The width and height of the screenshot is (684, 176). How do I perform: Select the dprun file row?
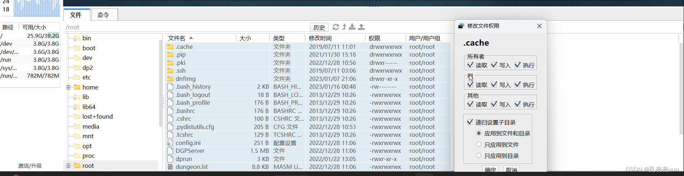pos(308,159)
